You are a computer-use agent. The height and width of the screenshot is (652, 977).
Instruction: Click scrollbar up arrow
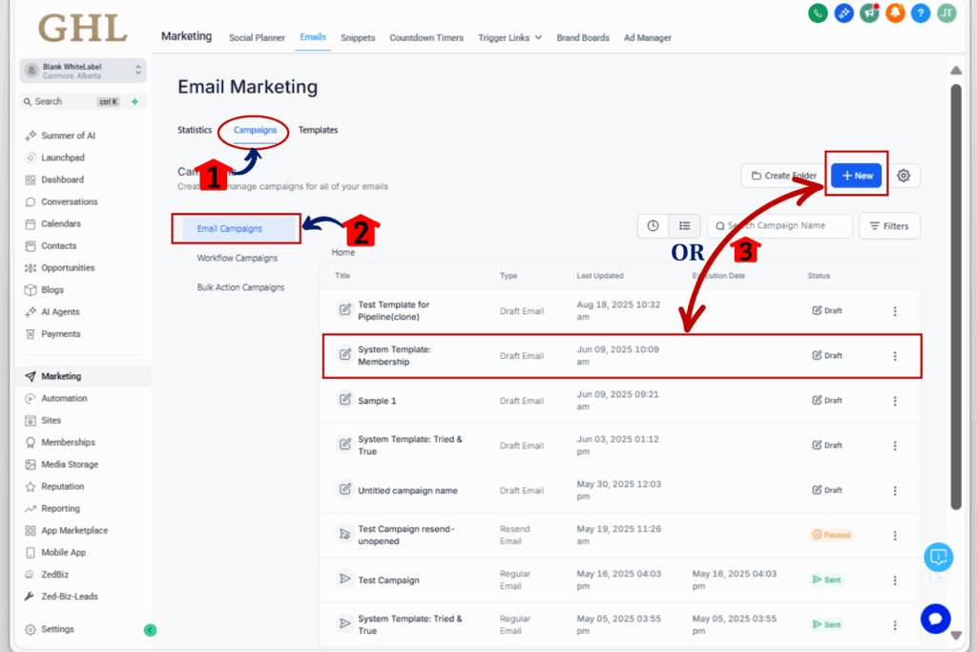pyautogui.click(x=956, y=71)
